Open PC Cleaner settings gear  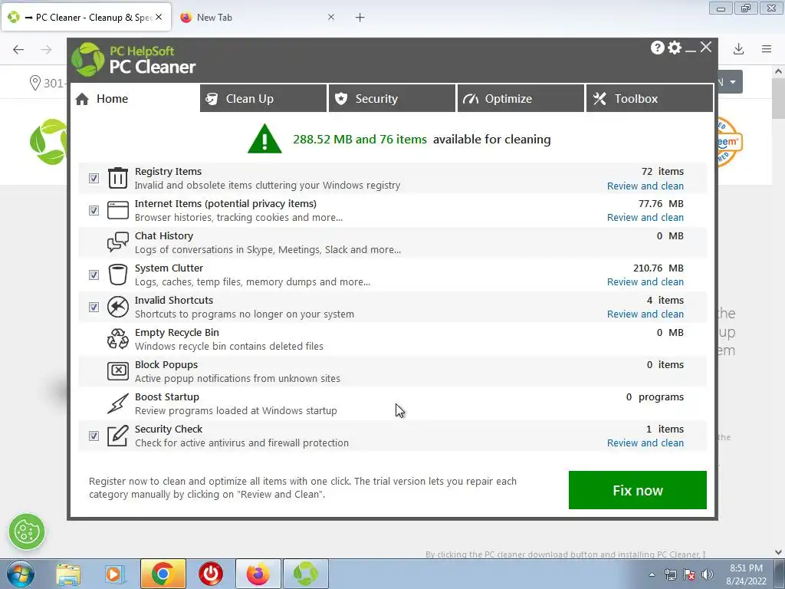[x=675, y=48]
